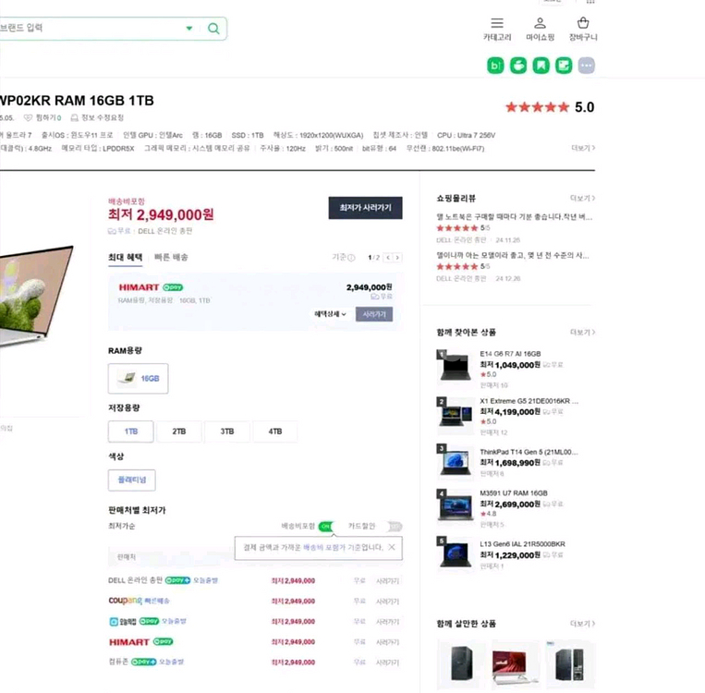Click the green cafe share icon
Viewport: 705px width, 693px height.
[518, 66]
